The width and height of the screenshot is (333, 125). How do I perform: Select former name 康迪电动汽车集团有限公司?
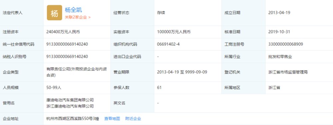tap(70, 100)
